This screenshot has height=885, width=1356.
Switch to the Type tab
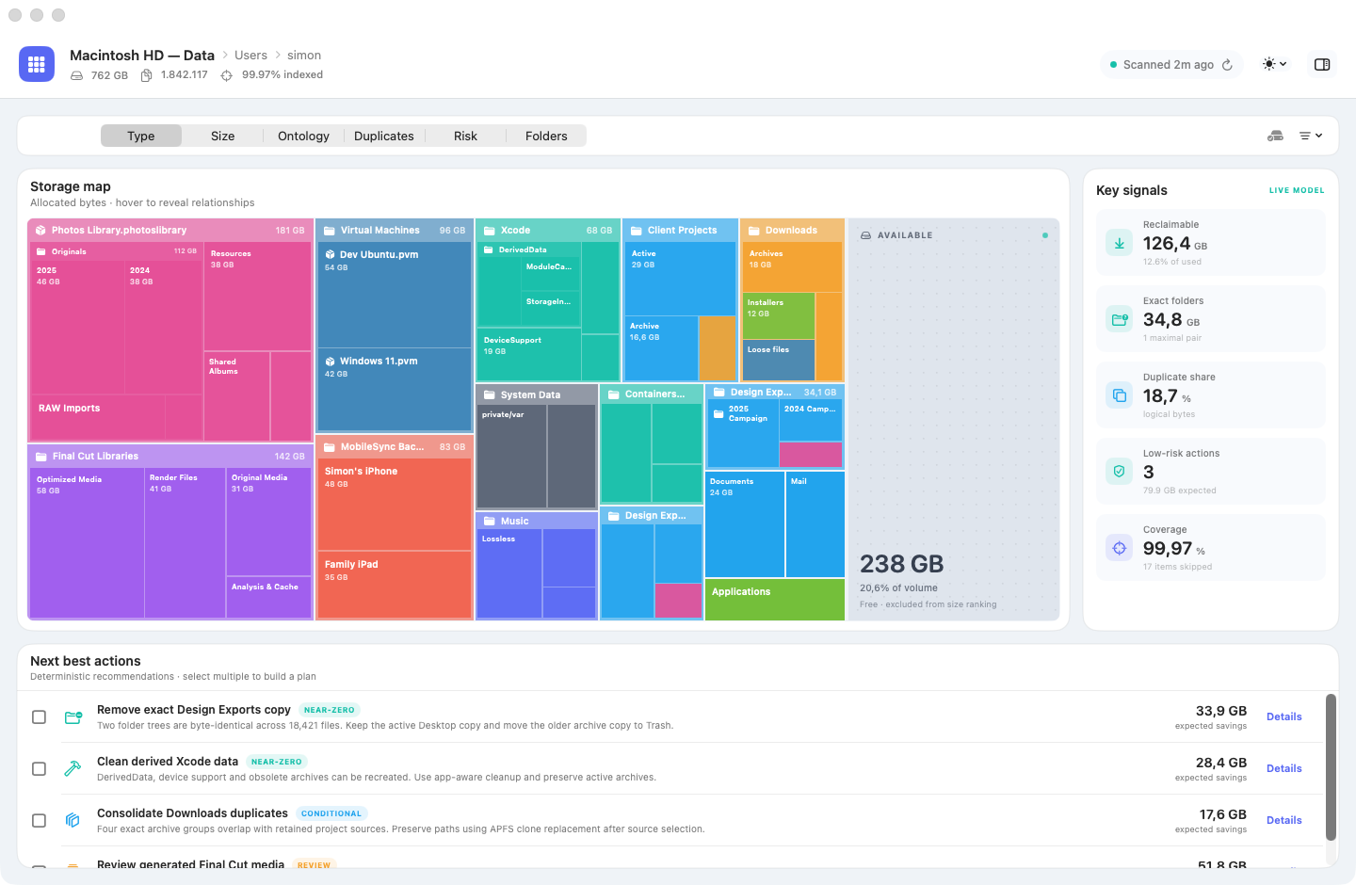(141, 137)
